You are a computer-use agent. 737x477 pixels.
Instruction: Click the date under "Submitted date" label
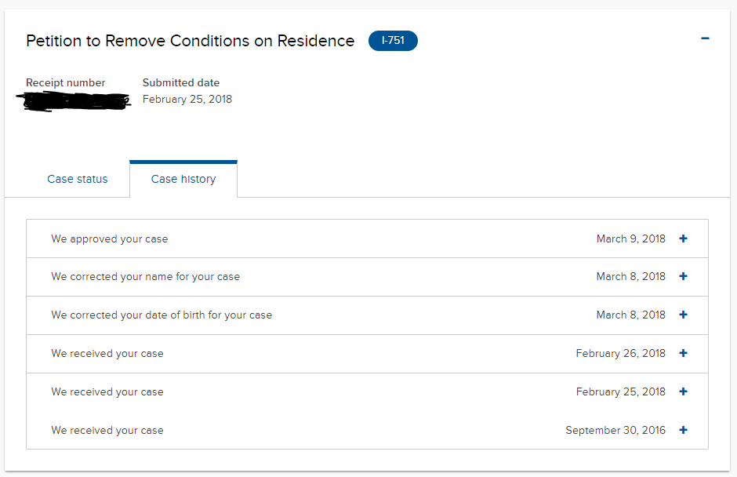187,100
